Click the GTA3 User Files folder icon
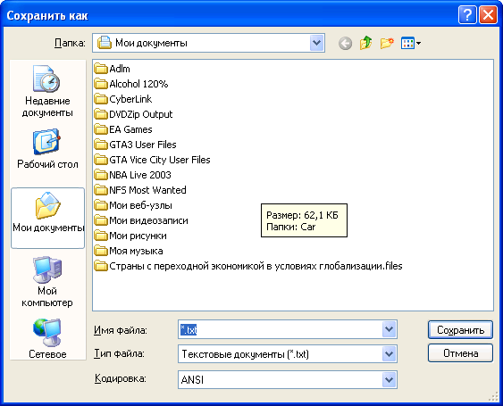Screen dimensions: 503x406 coord(101,145)
